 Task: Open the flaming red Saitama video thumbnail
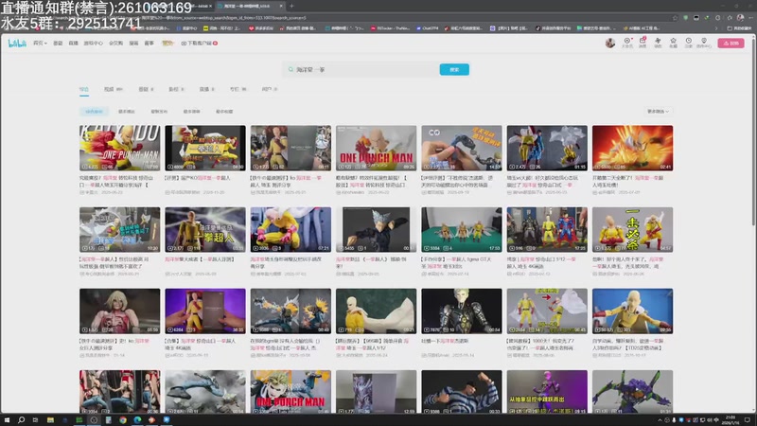pos(632,148)
